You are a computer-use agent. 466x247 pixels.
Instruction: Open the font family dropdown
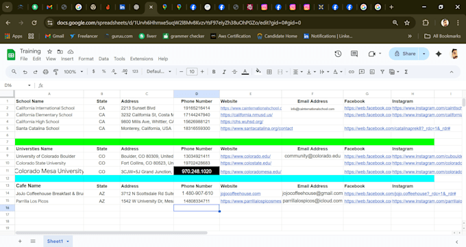[x=159, y=72]
